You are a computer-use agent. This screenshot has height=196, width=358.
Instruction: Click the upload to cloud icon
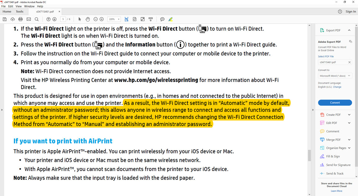click(13, 19)
